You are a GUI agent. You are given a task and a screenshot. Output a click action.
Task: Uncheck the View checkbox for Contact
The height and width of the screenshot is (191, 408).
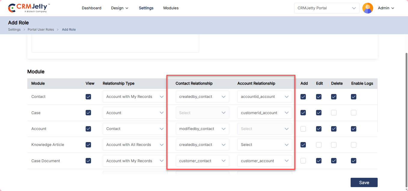click(88, 97)
